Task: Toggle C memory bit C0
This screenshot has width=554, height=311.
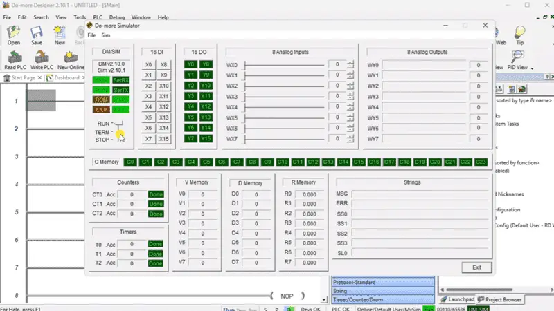Action: coord(130,162)
